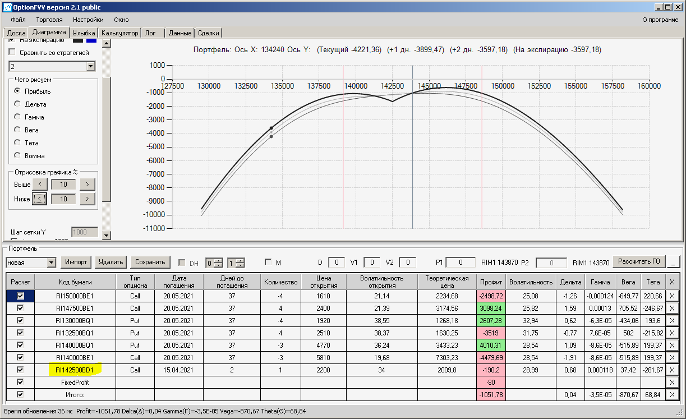Screen dimensions: 686x419
Task: Click the OptionFVV app icon in title bar
Action: [7, 7]
